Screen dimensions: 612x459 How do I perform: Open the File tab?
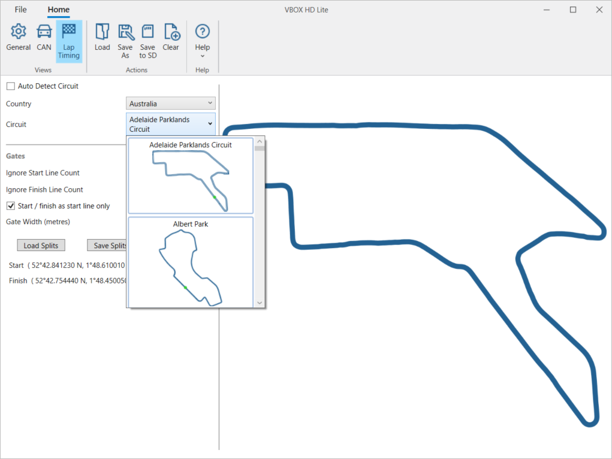(21, 10)
